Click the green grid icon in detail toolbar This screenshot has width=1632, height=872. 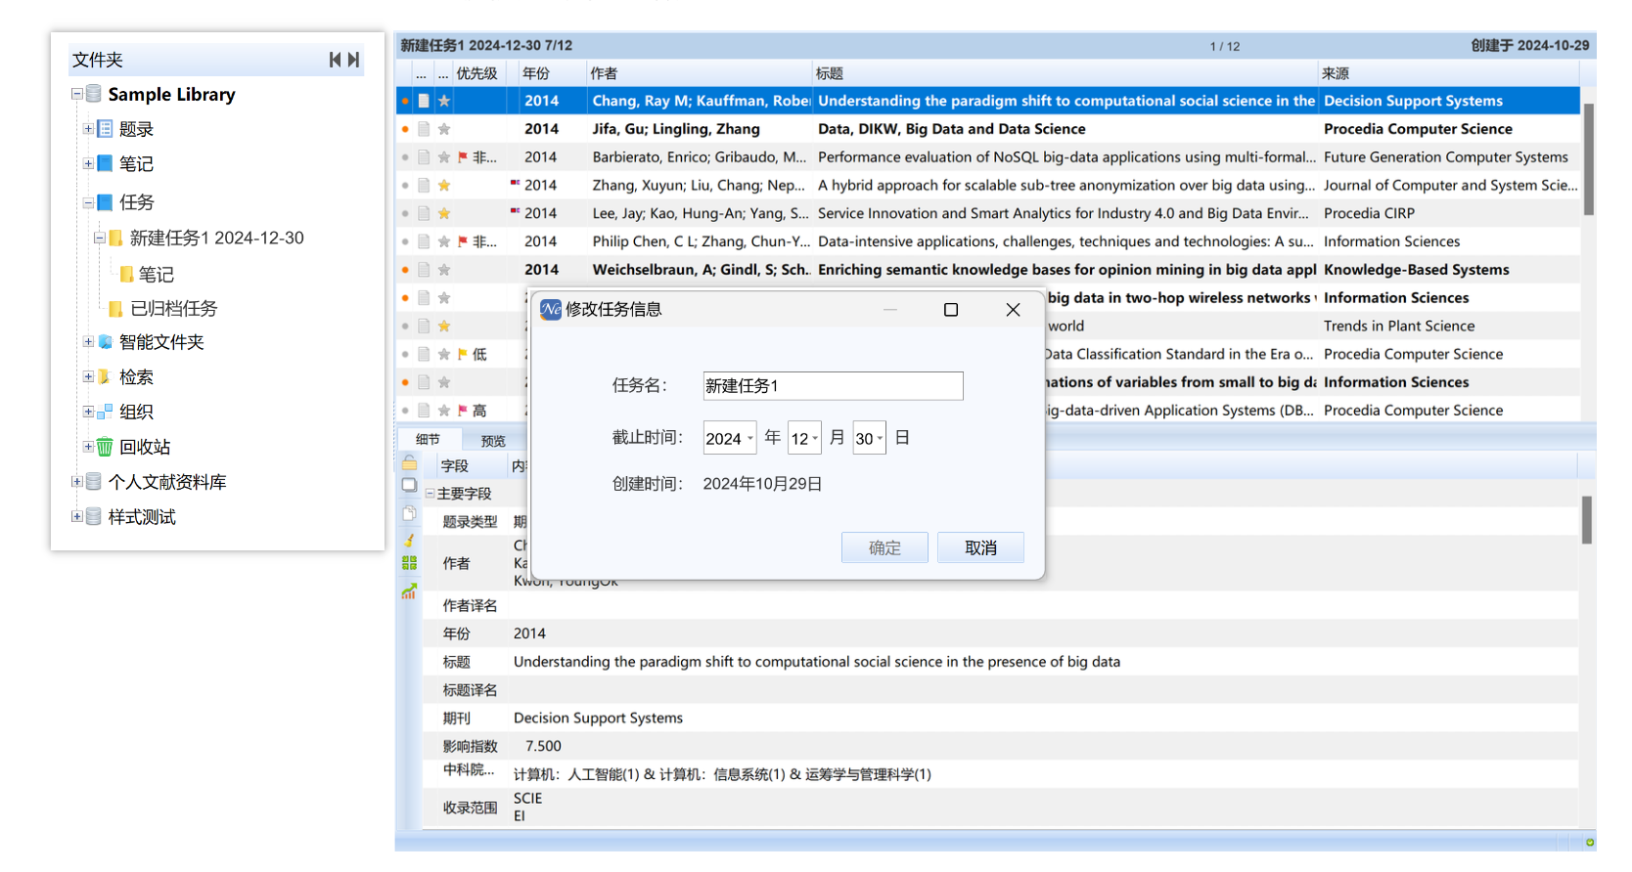[409, 563]
